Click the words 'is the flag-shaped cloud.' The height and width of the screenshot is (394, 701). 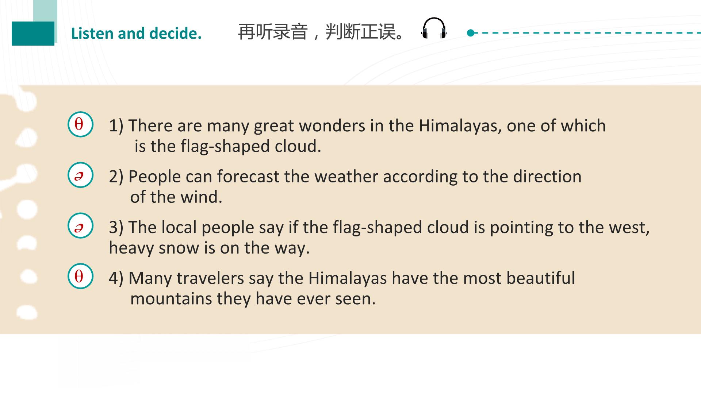click(228, 146)
